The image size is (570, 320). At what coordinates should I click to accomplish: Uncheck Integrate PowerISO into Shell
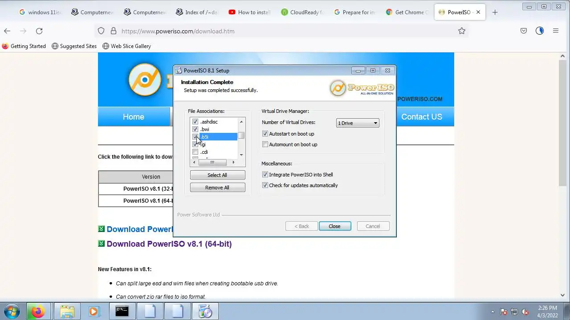point(265,175)
